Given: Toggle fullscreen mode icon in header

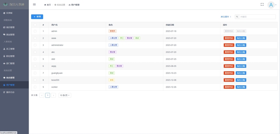Looking at the screenshot, I should pos(262,5).
